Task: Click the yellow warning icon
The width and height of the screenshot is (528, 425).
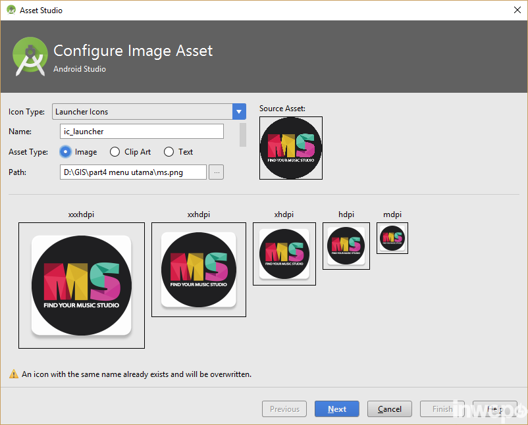Action: tap(14, 374)
